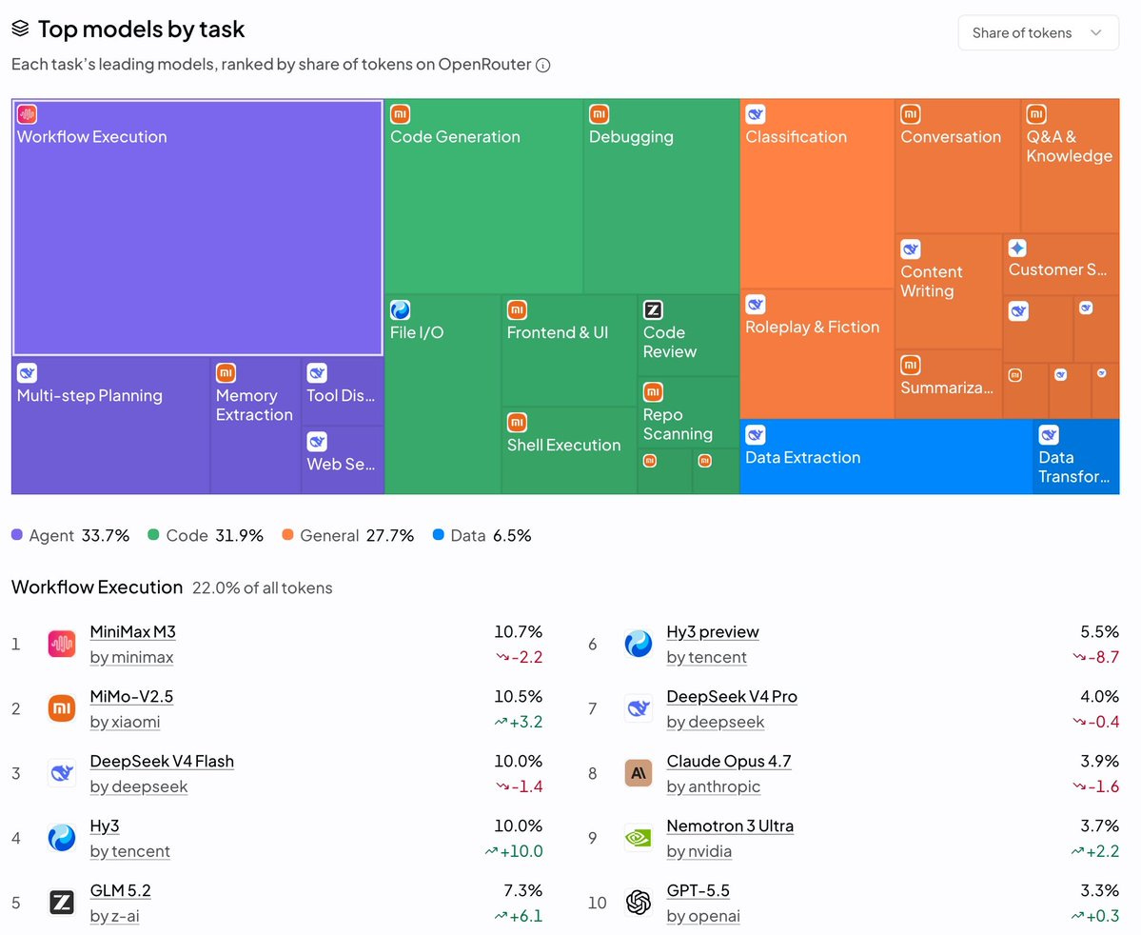
Task: Click the blue Data legend dot
Action: click(x=438, y=534)
